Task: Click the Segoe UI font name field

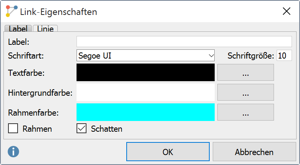Action: 142,56
